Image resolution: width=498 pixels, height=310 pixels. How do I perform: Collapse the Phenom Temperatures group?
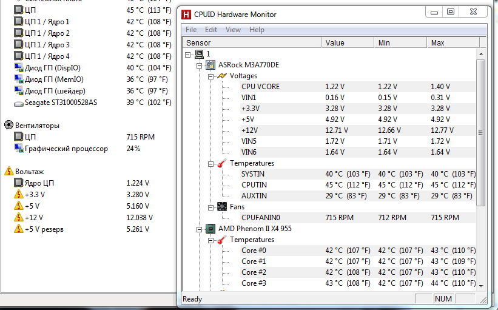[210, 240]
